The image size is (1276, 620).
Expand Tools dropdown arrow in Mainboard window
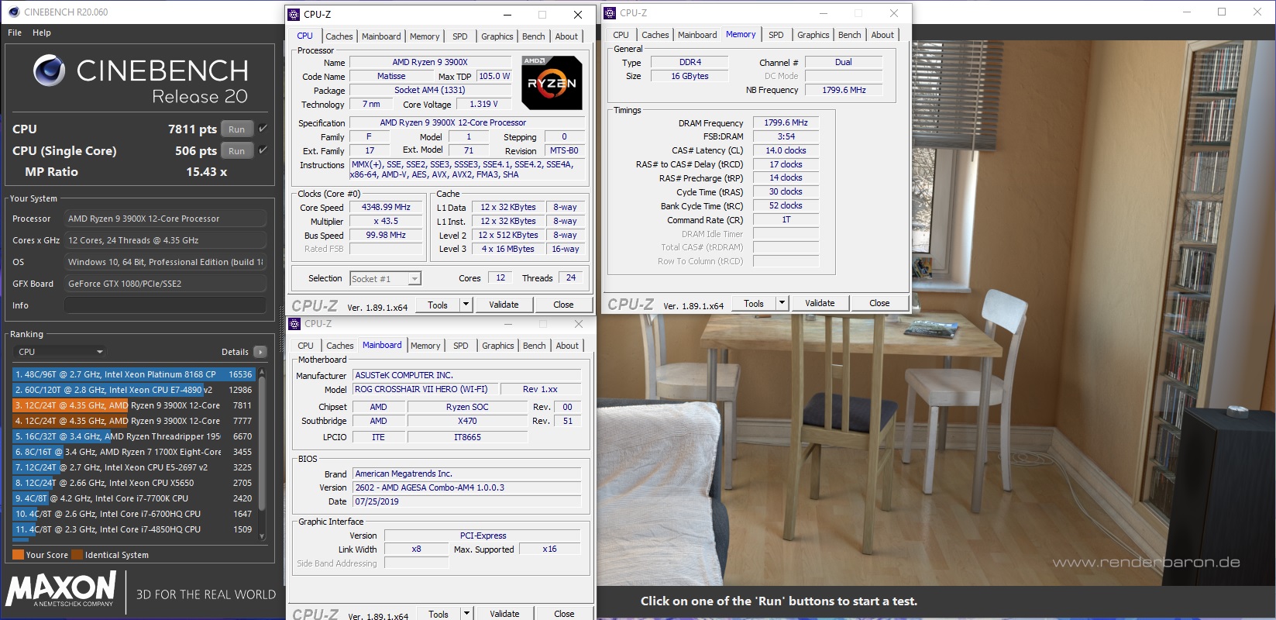[x=467, y=614]
